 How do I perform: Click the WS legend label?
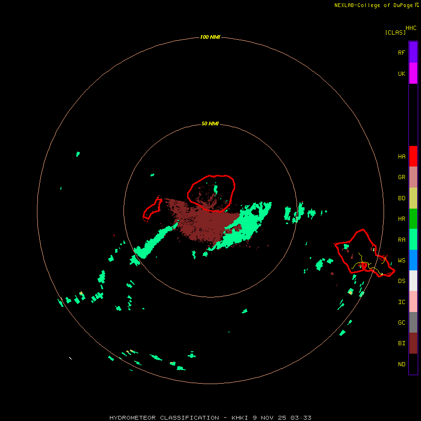pos(401,261)
